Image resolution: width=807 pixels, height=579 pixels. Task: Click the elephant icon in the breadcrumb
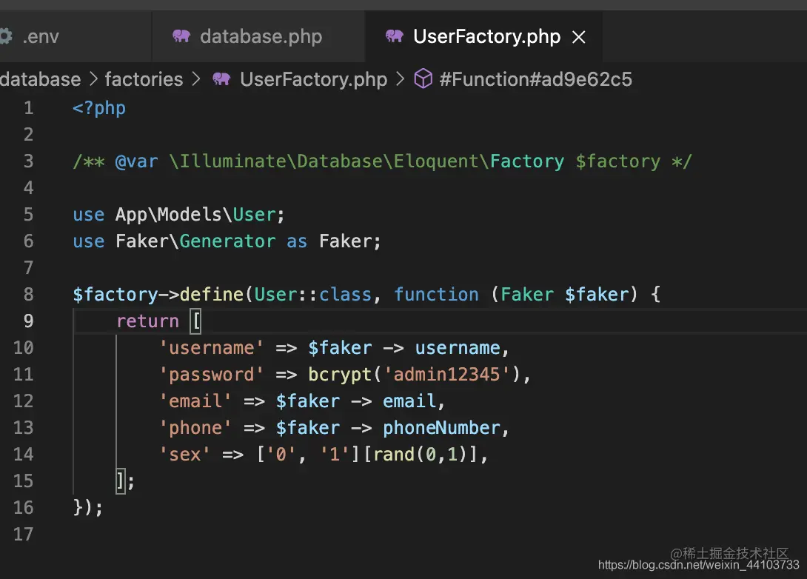click(222, 78)
